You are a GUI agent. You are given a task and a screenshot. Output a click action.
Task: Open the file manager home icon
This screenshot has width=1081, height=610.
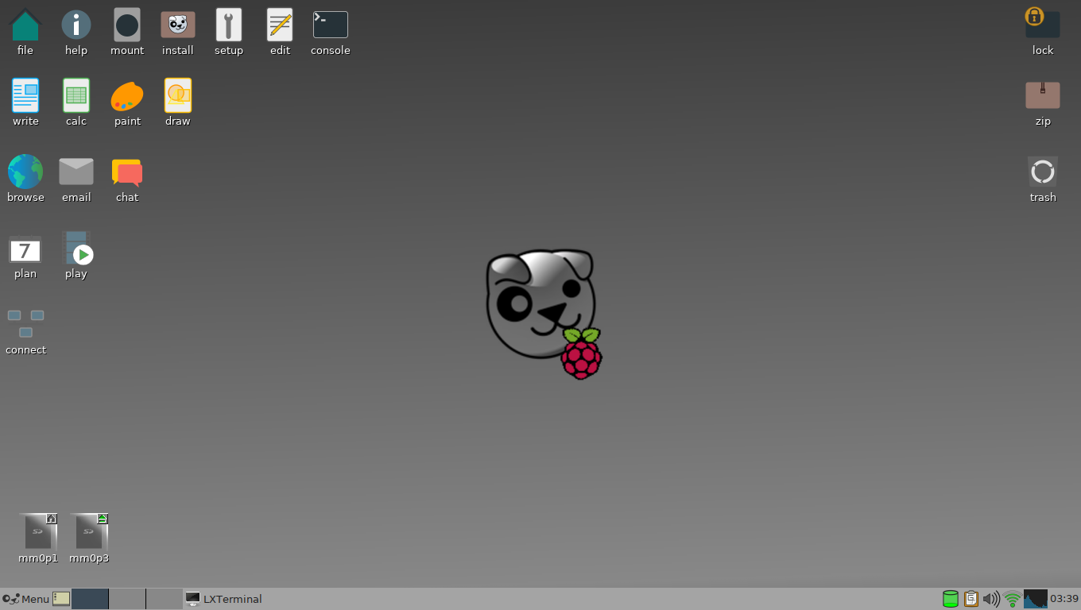[25, 25]
